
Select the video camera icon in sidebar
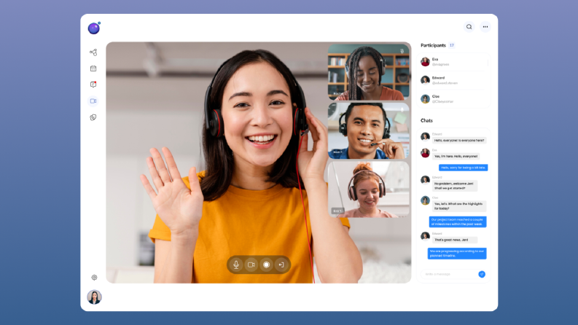pyautogui.click(x=93, y=101)
